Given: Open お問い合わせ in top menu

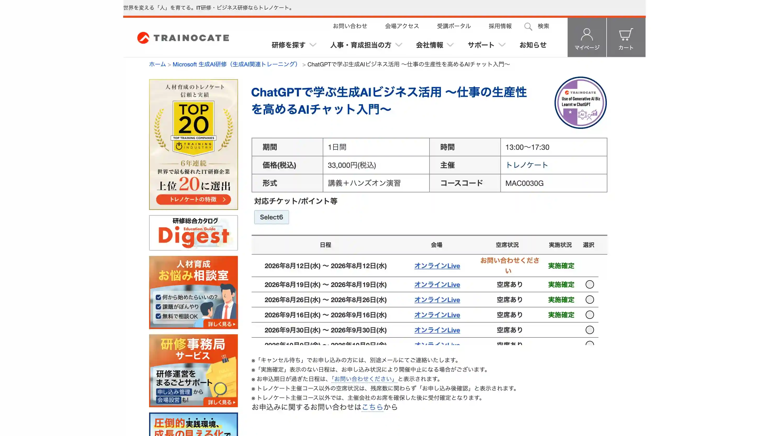Looking at the screenshot, I should click(x=350, y=26).
